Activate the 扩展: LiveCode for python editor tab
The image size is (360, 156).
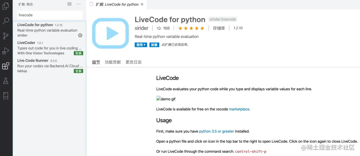pyautogui.click(x=117, y=4)
